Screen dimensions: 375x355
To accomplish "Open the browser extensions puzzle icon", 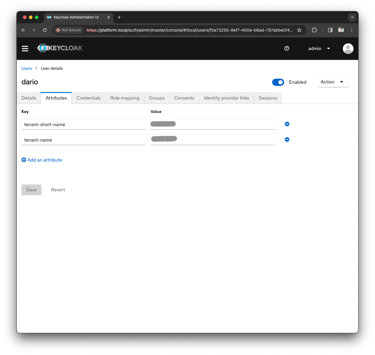I will [314, 30].
